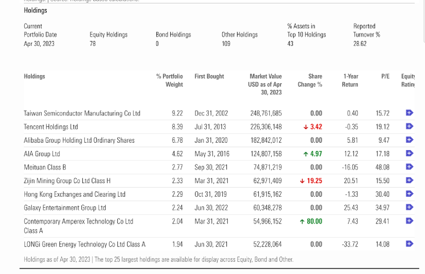The image size is (425, 274).
Task: Sort by the % Portfolio Weight column header
Action: tap(170, 80)
